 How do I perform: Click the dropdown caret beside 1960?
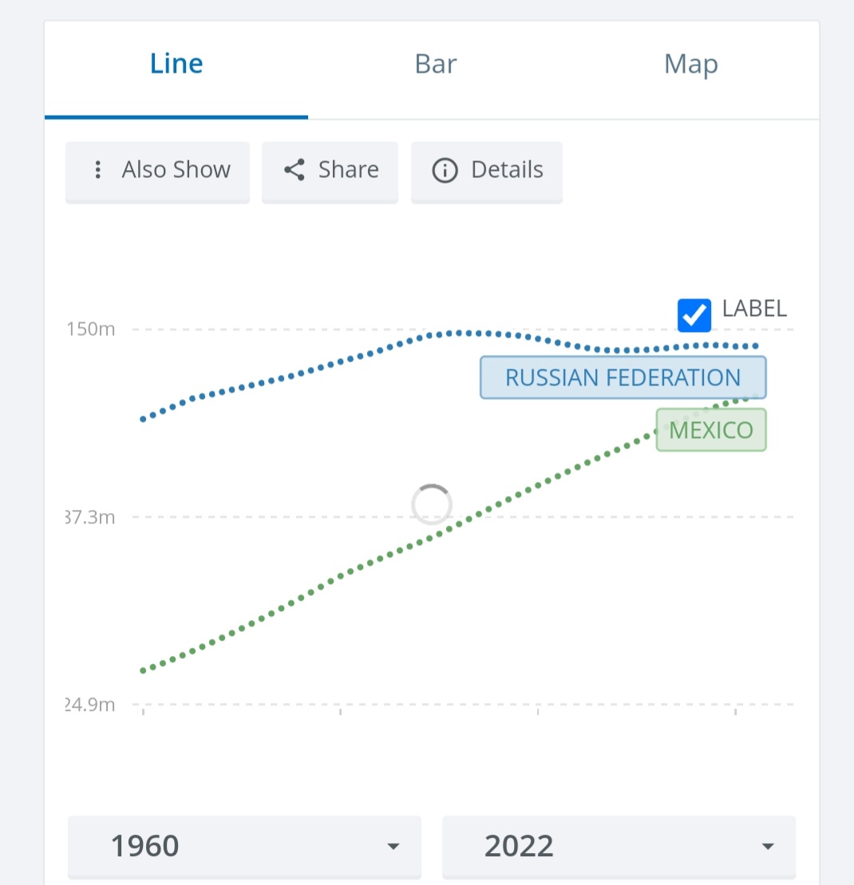[x=393, y=846]
